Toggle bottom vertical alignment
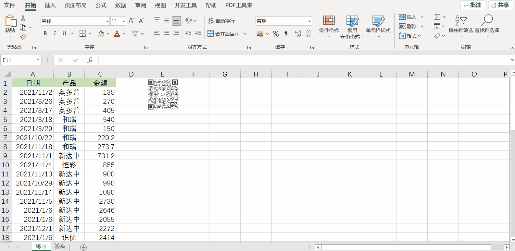 [176, 21]
